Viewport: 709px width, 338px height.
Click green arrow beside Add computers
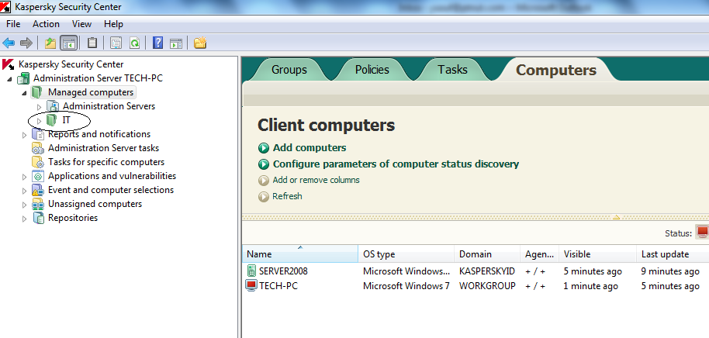pos(264,148)
